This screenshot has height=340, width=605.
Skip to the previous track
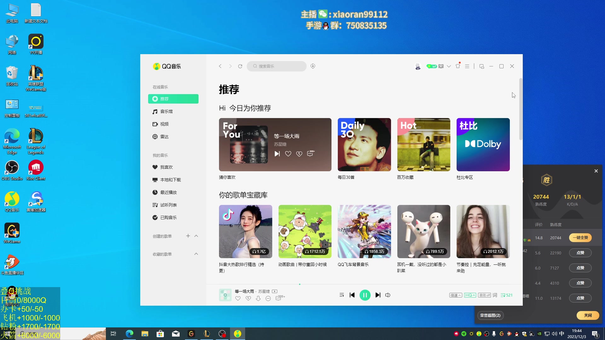pos(352,295)
